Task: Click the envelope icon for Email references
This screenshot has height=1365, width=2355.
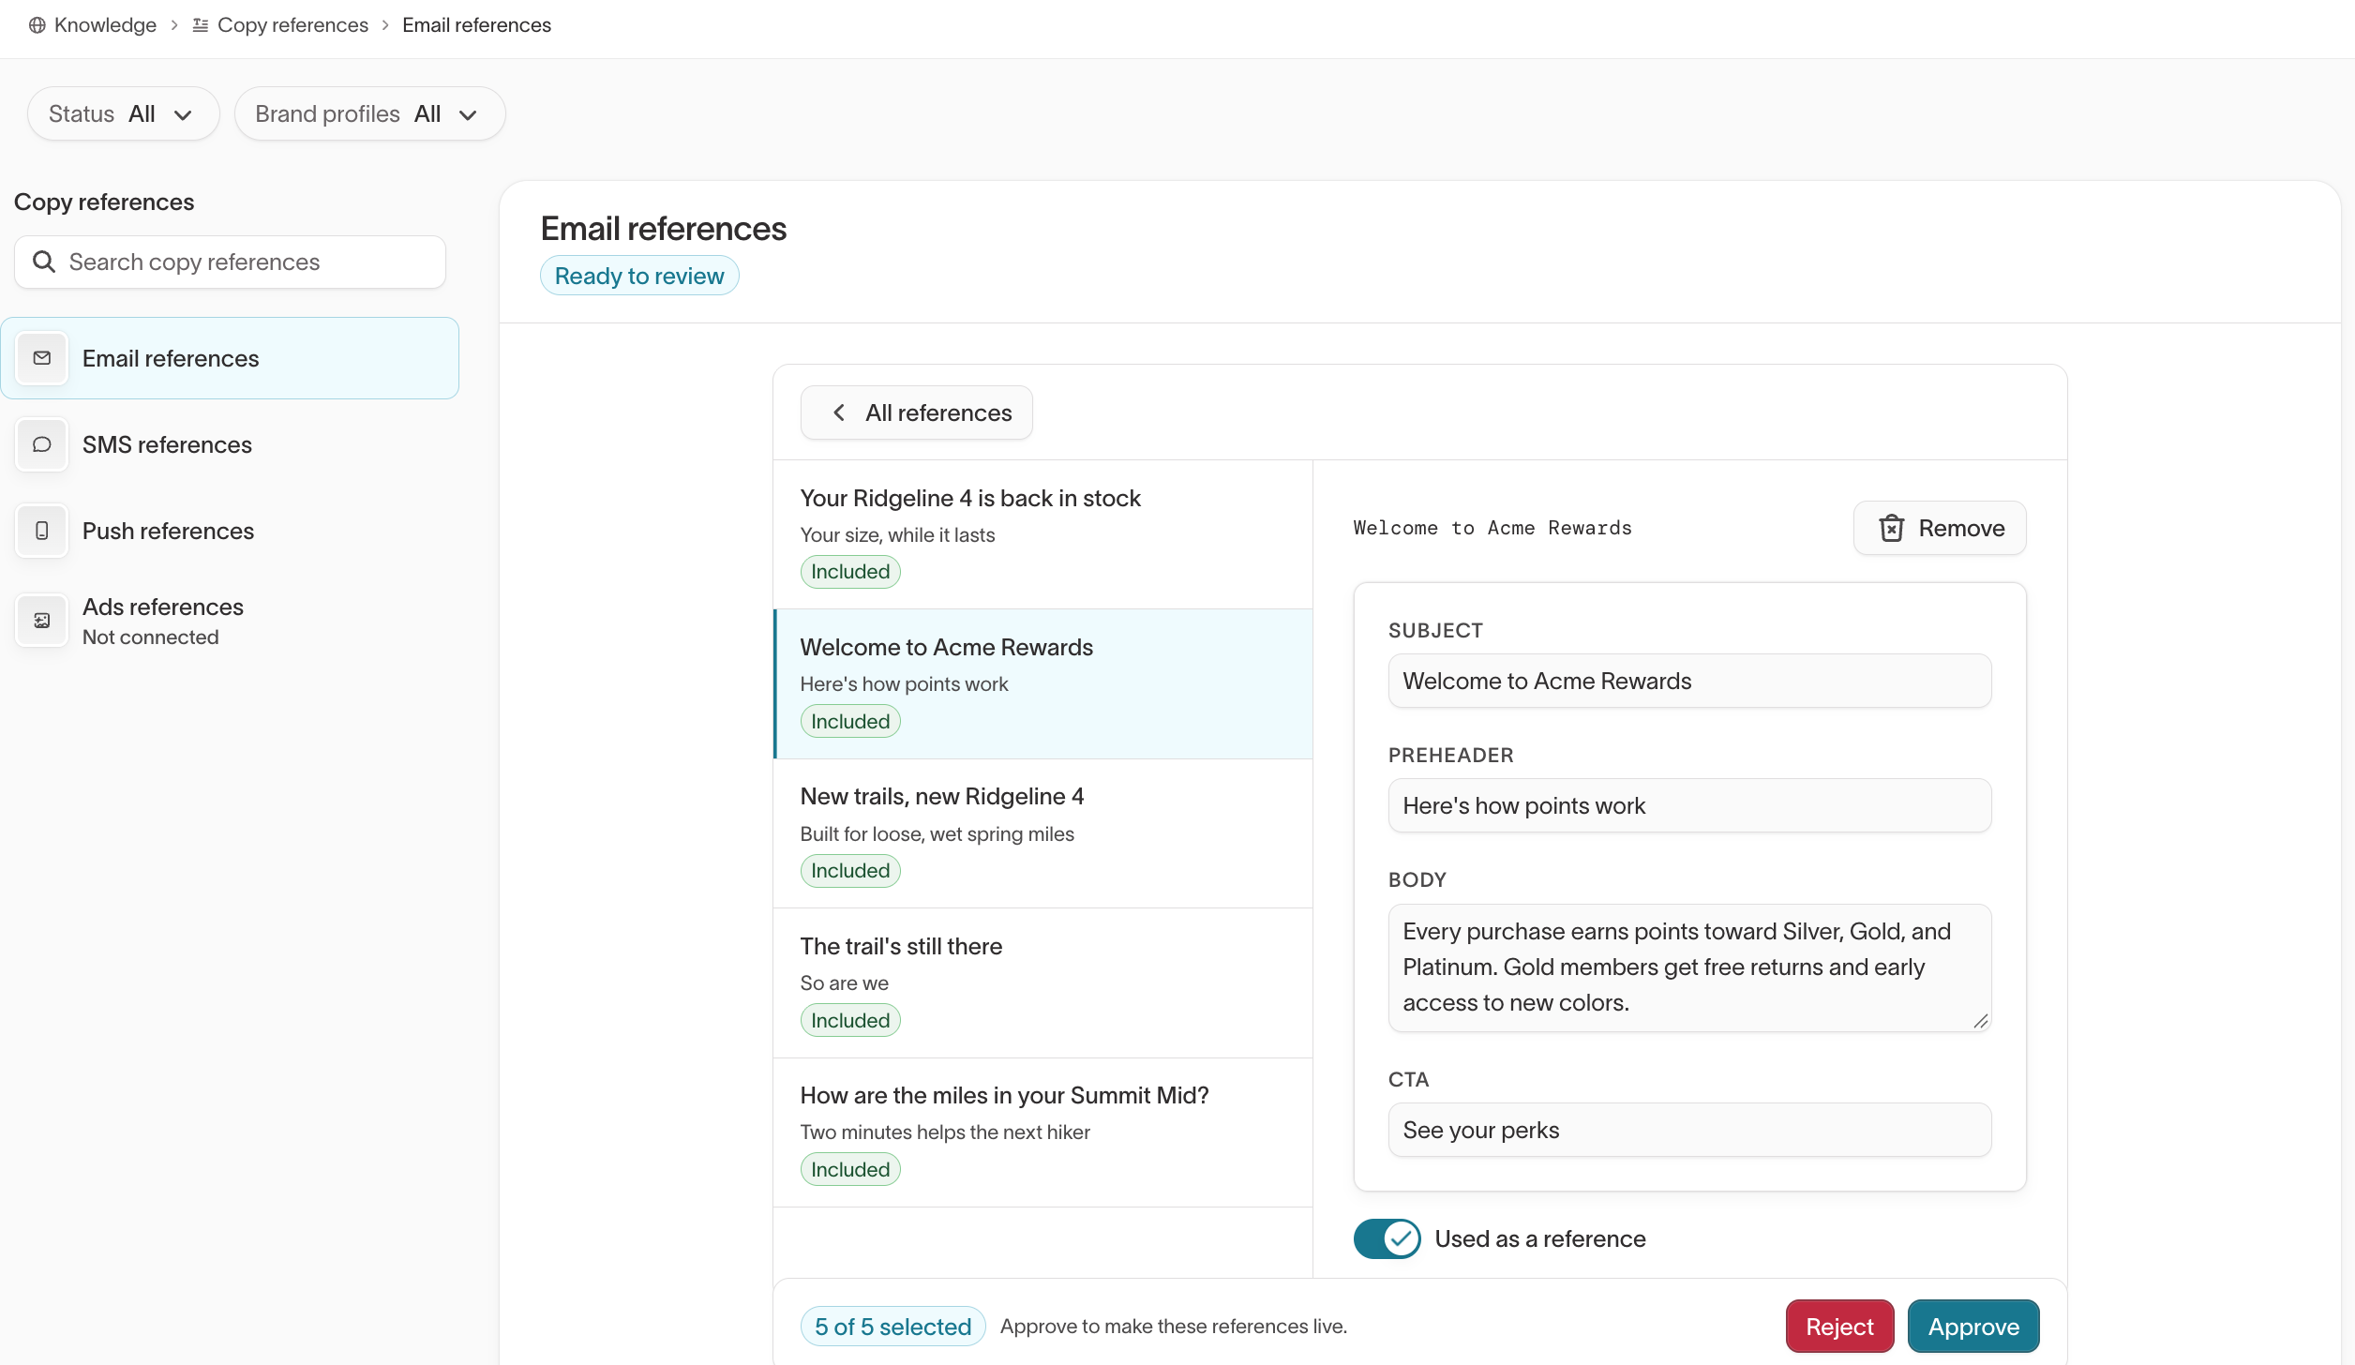Action: (42, 358)
